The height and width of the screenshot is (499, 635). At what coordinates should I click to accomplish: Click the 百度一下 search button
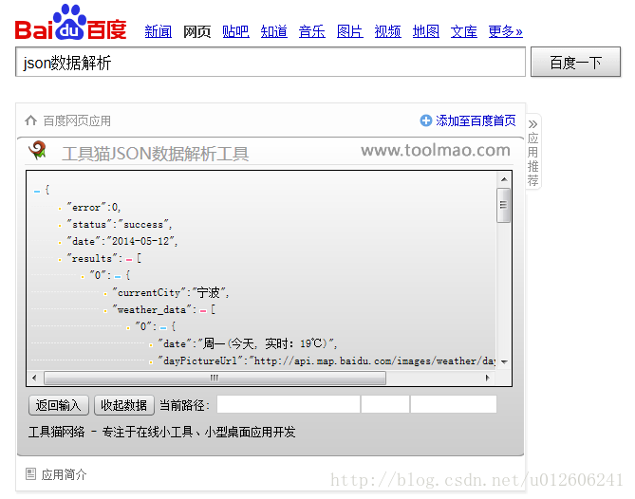575,62
